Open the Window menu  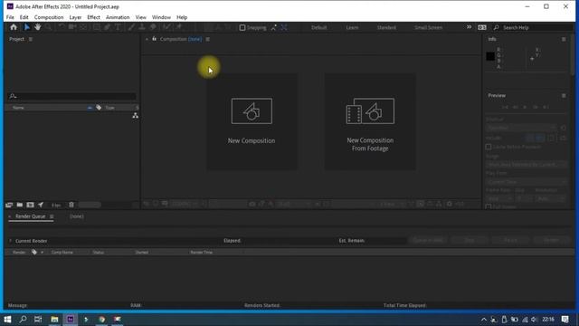coord(161,17)
